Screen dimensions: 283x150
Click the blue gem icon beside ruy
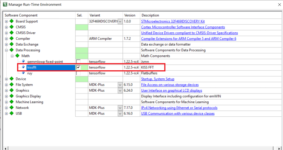(x=23, y=73)
